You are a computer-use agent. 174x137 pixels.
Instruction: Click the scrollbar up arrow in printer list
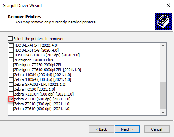[x=163, y=46]
